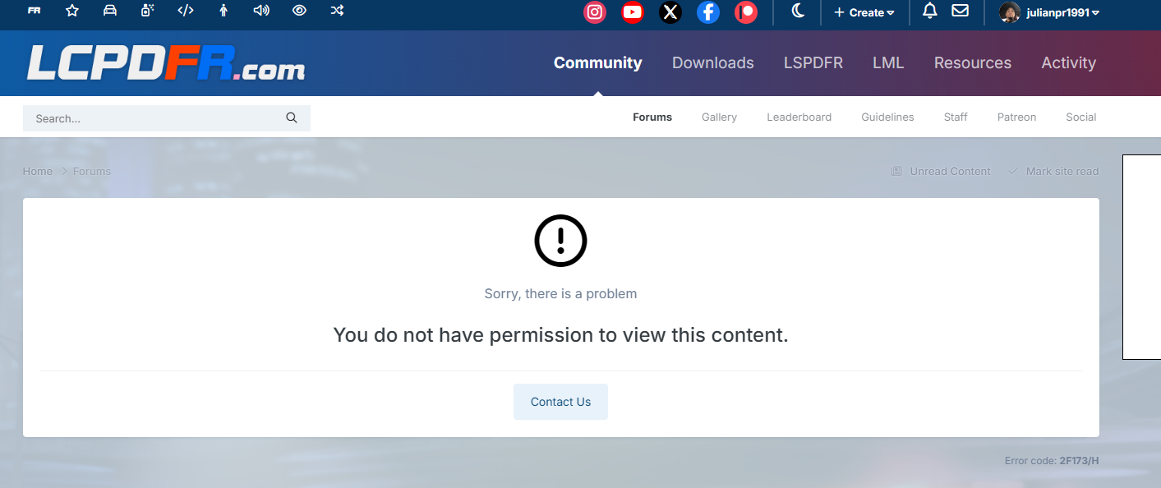Viewport: 1161px width, 488px height.
Task: Open the Guidelines submenu item
Action: click(x=887, y=117)
